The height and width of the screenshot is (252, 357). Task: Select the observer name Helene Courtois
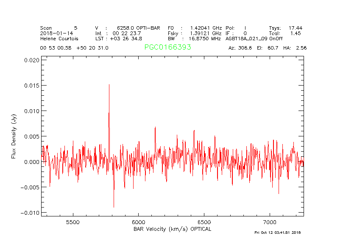(x=59, y=39)
